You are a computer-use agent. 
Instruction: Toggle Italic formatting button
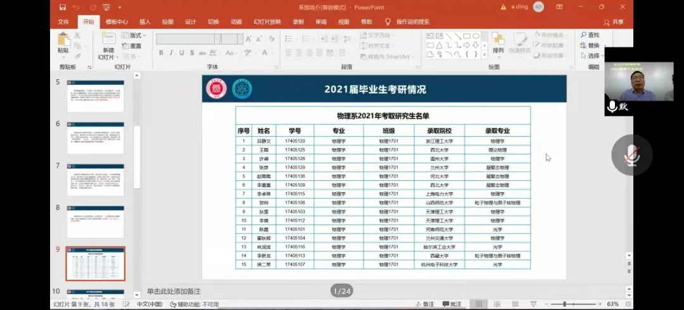click(171, 53)
